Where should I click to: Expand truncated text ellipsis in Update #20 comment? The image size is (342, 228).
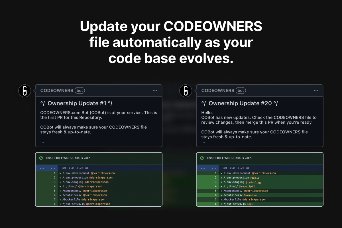point(203,142)
